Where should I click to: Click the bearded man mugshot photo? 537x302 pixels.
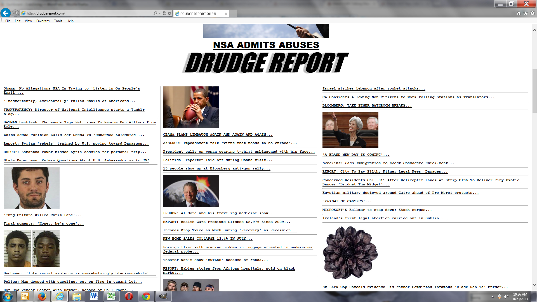click(x=32, y=188)
